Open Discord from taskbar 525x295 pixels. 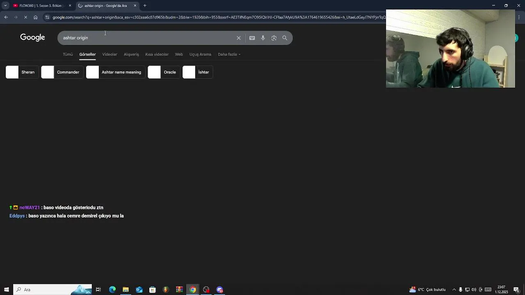220,290
